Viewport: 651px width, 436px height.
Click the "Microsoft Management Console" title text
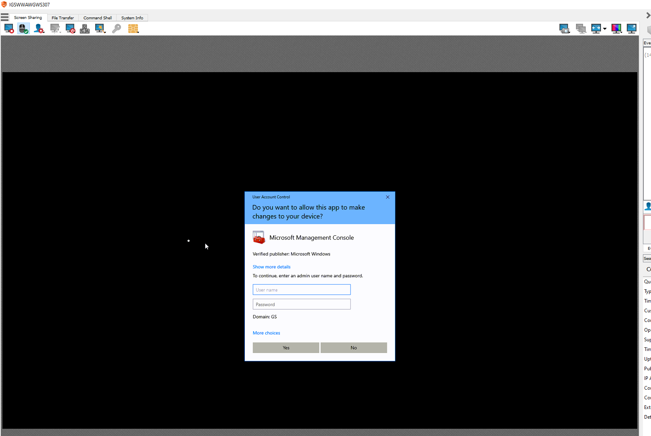click(311, 238)
